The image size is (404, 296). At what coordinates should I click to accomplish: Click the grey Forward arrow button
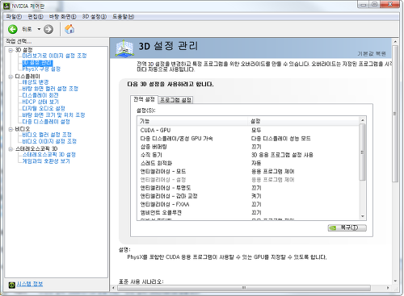(x=48, y=29)
